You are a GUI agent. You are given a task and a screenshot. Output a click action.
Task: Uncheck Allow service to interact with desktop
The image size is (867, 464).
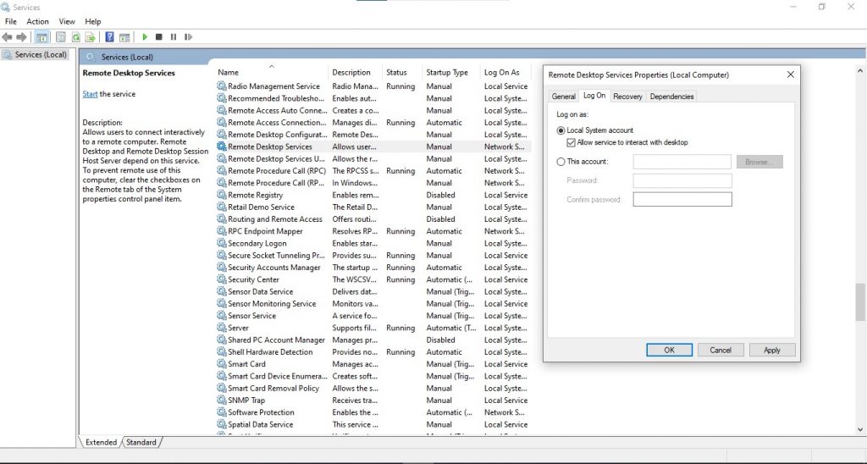click(x=572, y=143)
